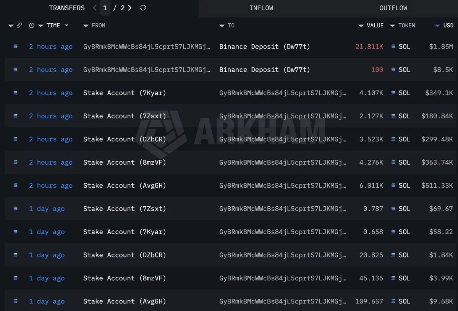Click SOL token icon on $511.33K row
The height and width of the screenshot is (311, 458).
393,185
